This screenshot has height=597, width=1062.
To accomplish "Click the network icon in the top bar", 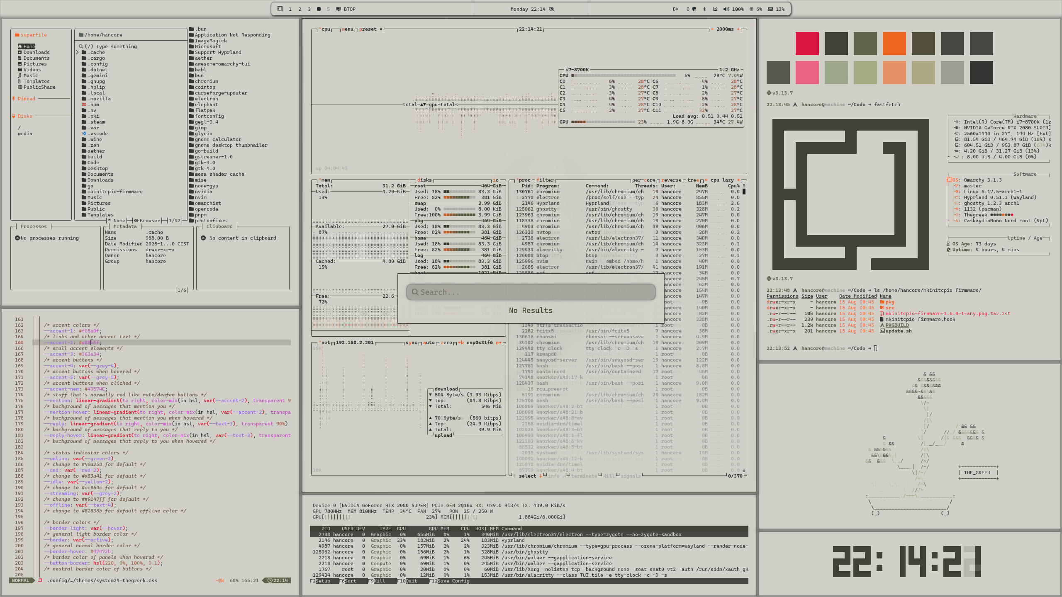I will click(715, 9).
